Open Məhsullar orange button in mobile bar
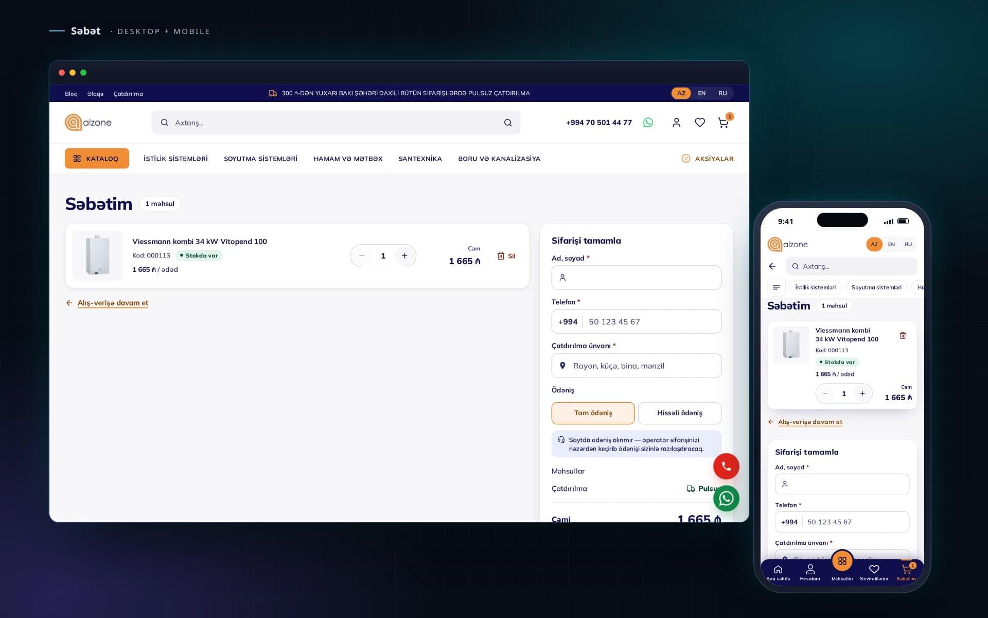The width and height of the screenshot is (988, 618). (x=842, y=561)
